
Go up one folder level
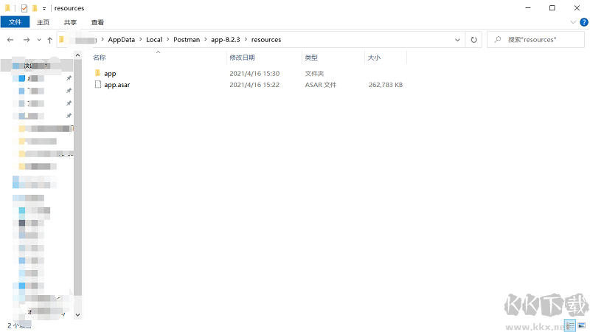pyautogui.click(x=49, y=40)
